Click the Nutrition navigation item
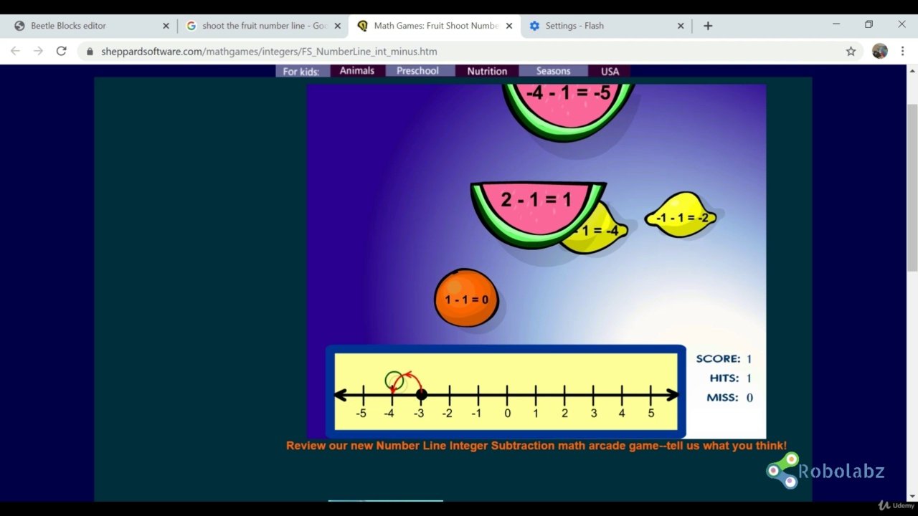 pyautogui.click(x=486, y=71)
